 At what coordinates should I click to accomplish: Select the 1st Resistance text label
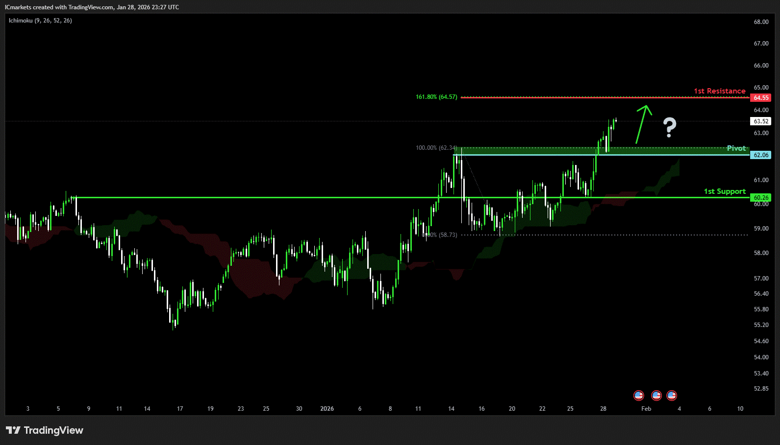(719, 91)
